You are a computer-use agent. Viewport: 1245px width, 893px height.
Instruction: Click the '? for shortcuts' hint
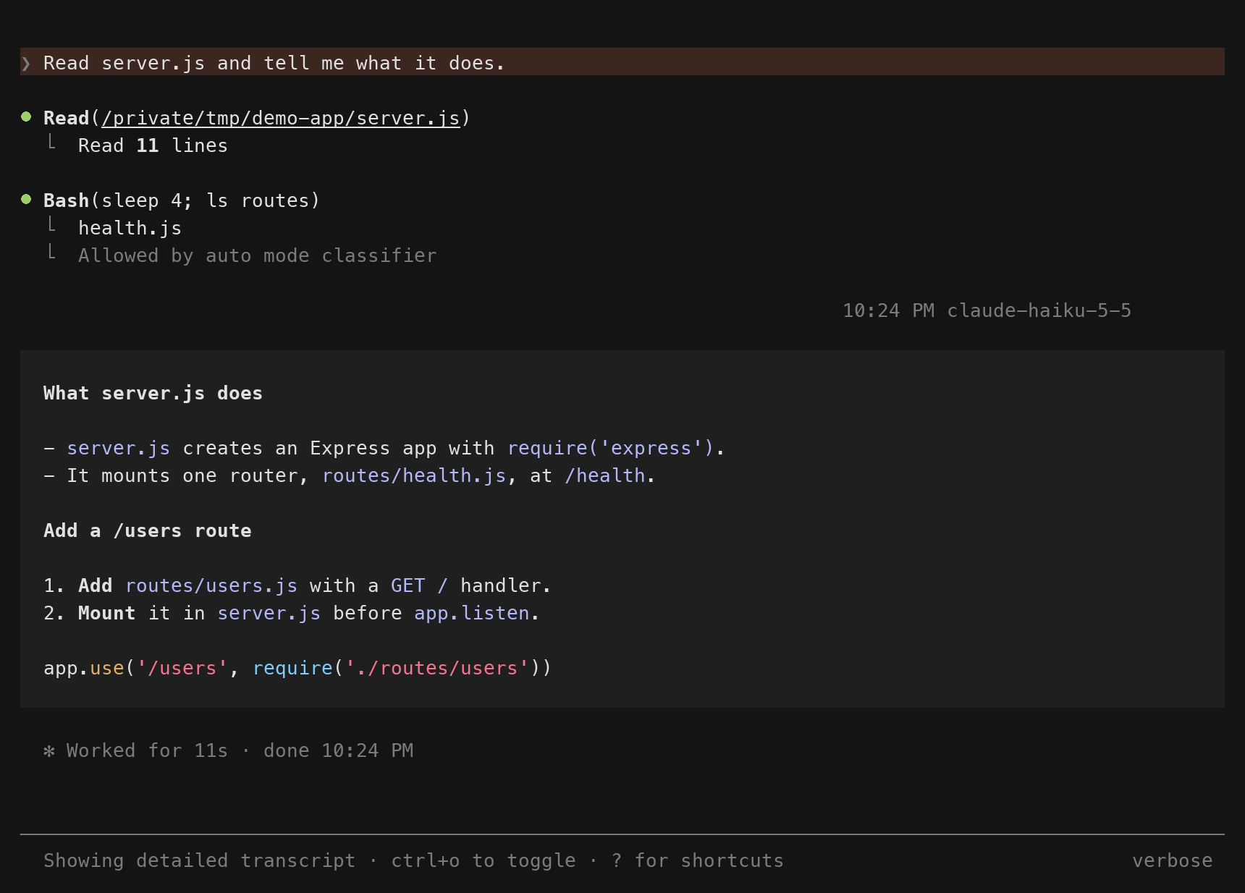coord(698,860)
